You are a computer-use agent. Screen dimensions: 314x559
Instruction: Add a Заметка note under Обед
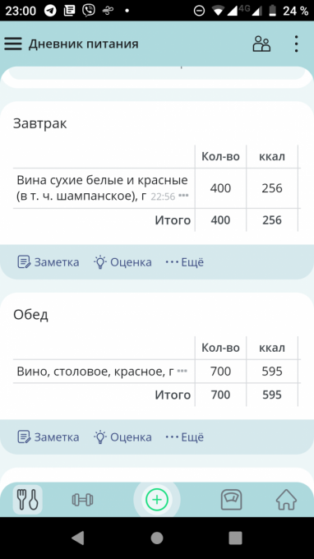[48, 437]
